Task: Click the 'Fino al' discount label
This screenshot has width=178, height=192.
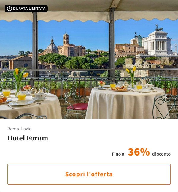Action: tap(119, 154)
